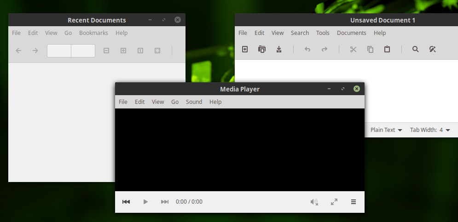Skip to the next track
Image resolution: width=458 pixels, height=222 pixels.
165,202
